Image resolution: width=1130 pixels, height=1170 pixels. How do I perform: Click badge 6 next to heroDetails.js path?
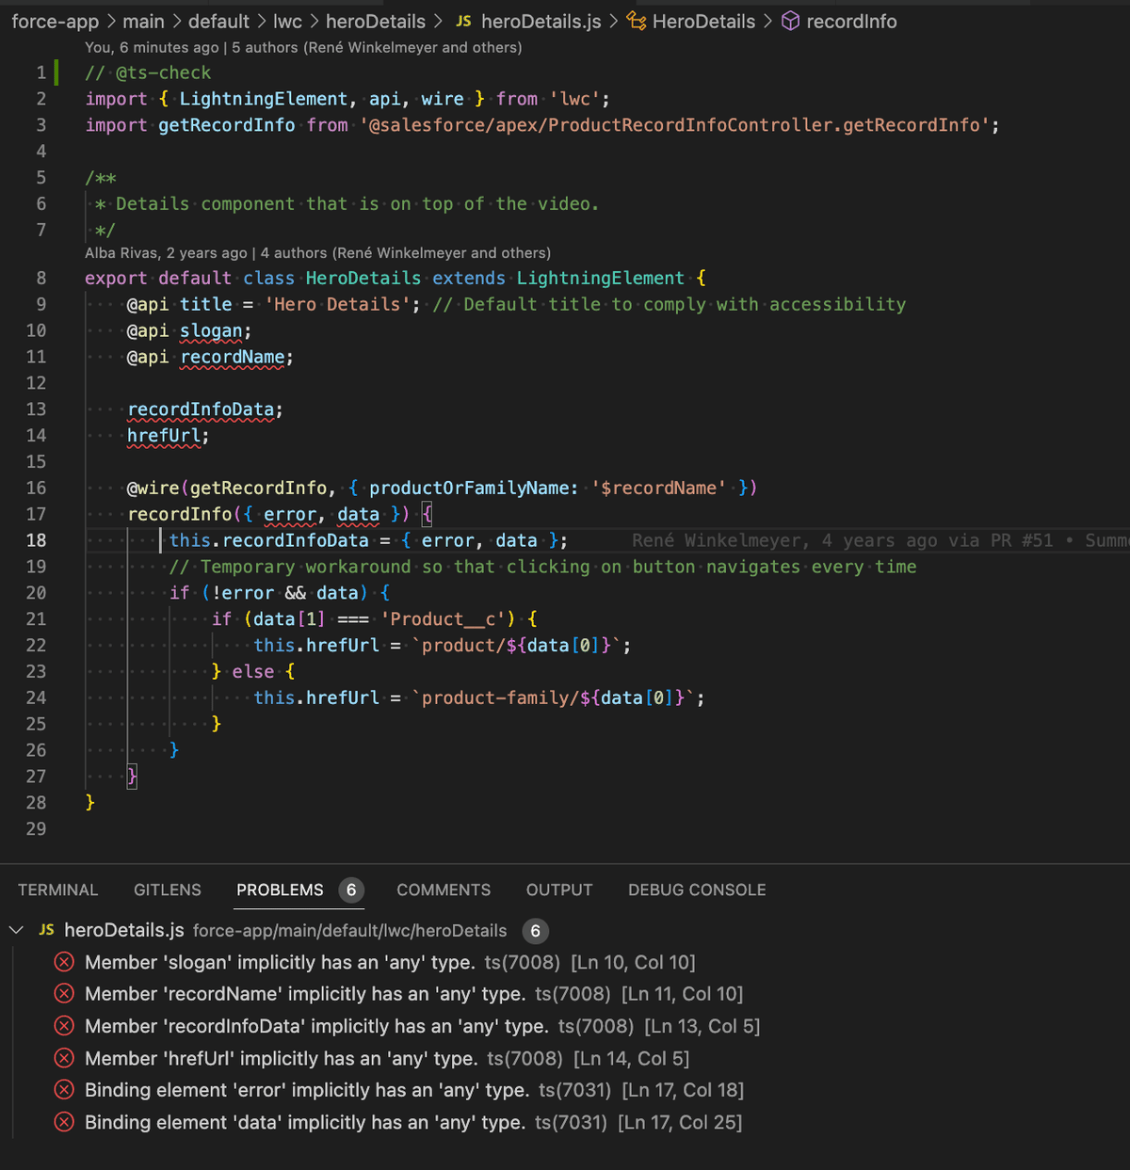click(x=536, y=931)
